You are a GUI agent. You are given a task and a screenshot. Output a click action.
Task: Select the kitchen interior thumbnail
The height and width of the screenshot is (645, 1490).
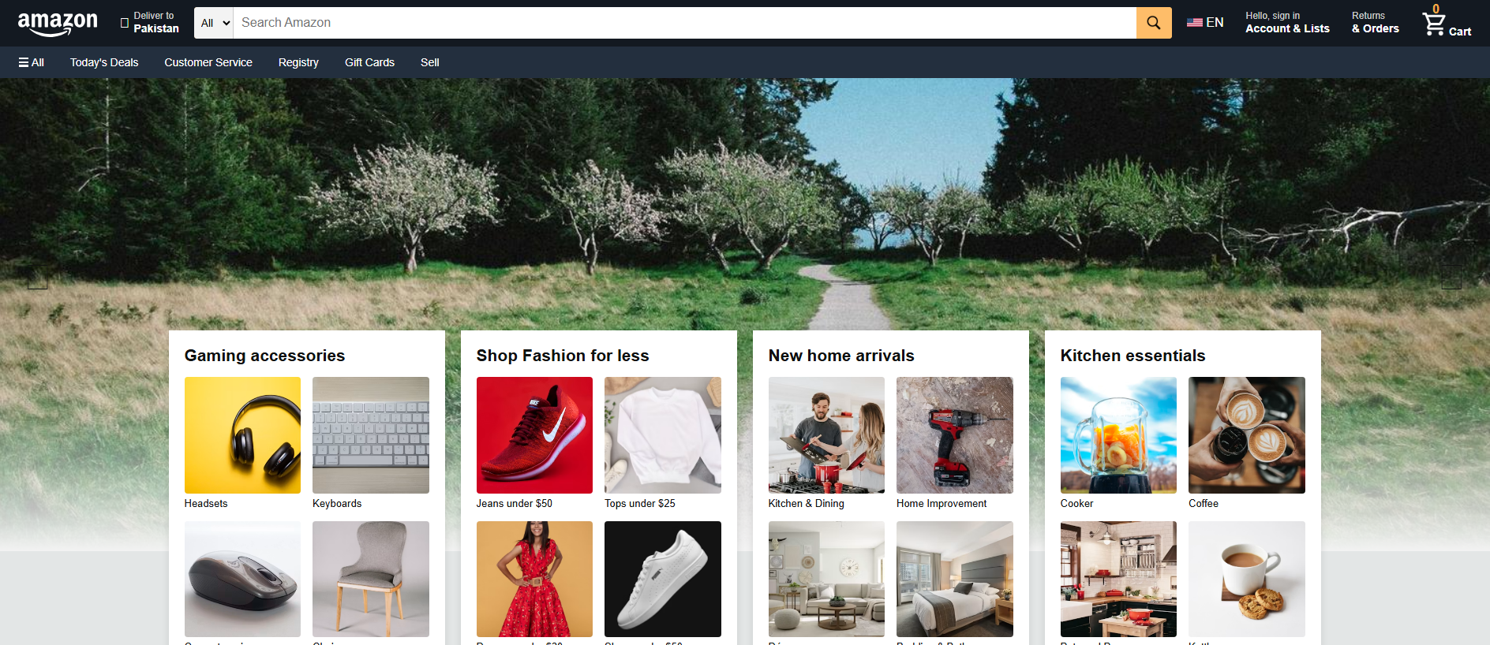point(1118,579)
